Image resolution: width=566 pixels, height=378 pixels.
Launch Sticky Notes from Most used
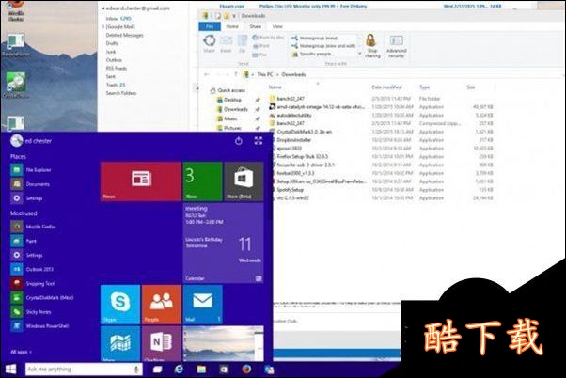pyautogui.click(x=31, y=312)
